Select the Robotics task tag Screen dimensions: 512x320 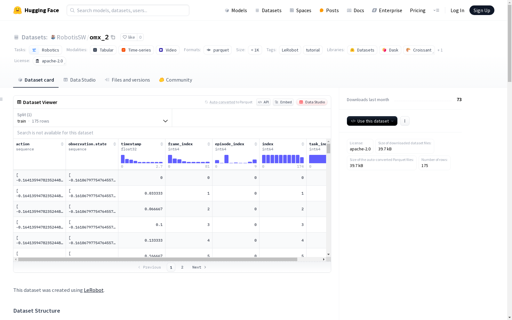click(45, 50)
